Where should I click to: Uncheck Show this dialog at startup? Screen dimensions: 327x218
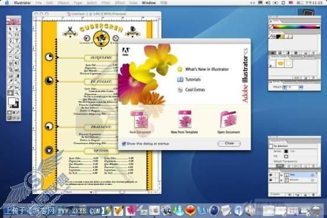[124, 144]
